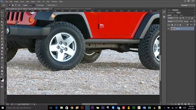Click Create new layer icon
Viewport: 196px width, 110px height.
[189, 104]
